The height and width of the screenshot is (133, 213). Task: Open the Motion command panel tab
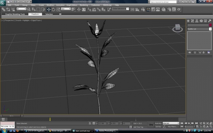click(201, 21)
